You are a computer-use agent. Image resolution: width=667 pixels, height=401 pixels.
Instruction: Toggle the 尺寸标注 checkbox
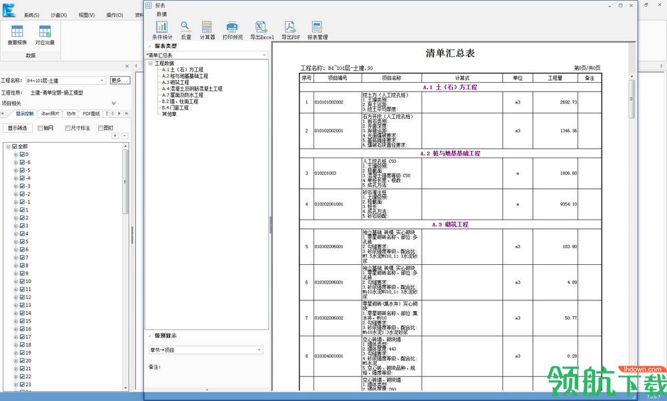click(x=67, y=127)
